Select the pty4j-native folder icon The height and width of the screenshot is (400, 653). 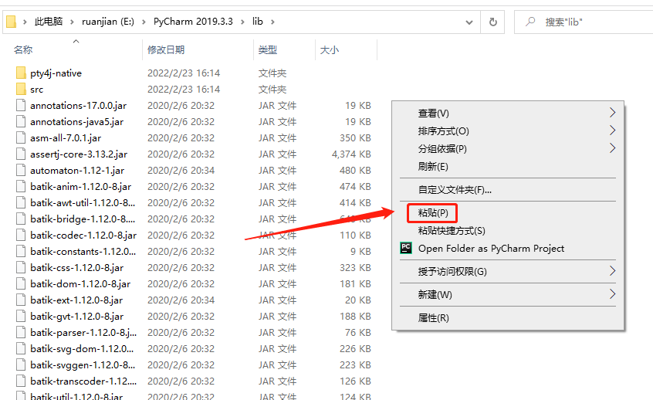click(x=21, y=73)
